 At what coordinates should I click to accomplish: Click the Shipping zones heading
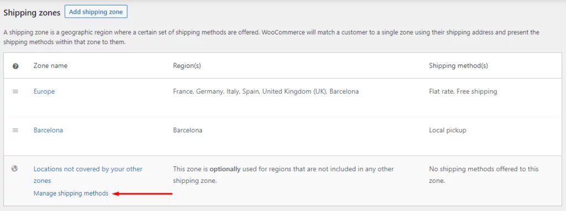[32, 13]
